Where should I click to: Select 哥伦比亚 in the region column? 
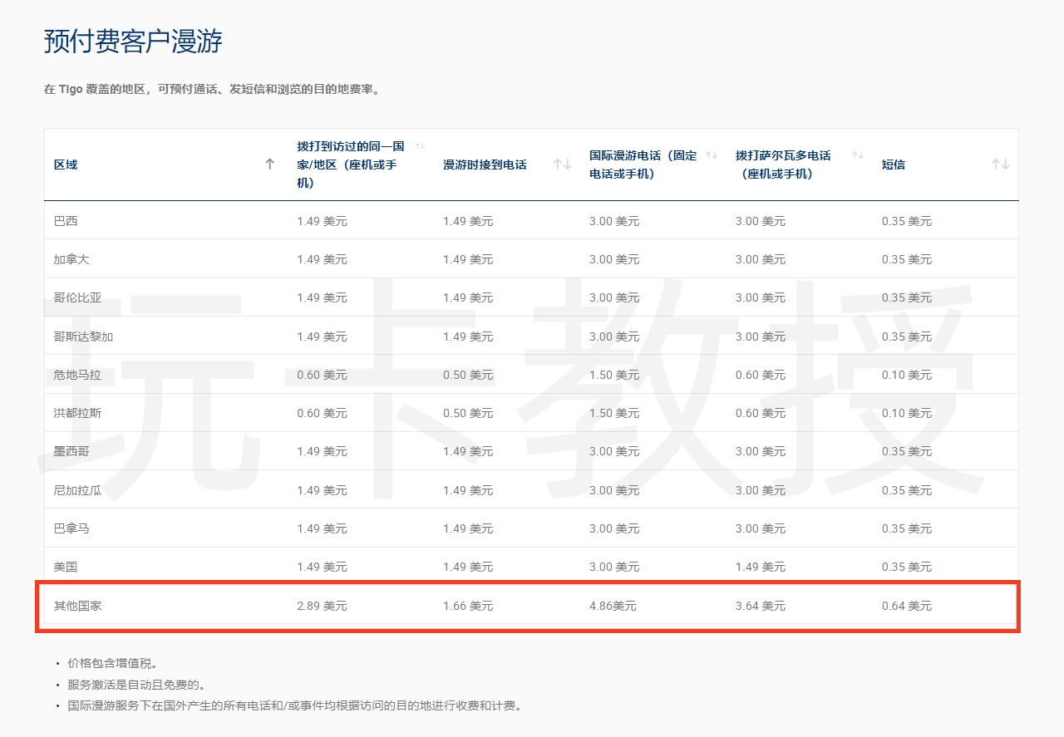pyautogui.click(x=77, y=297)
